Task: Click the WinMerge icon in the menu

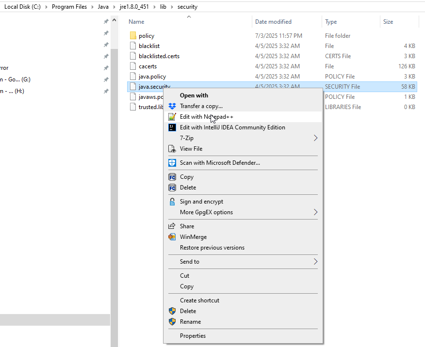Action: (x=172, y=237)
